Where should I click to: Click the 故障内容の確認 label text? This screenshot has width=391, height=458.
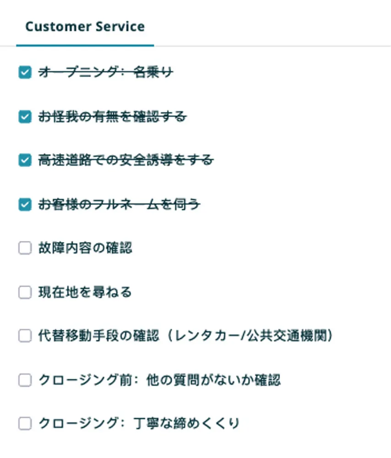point(85,248)
